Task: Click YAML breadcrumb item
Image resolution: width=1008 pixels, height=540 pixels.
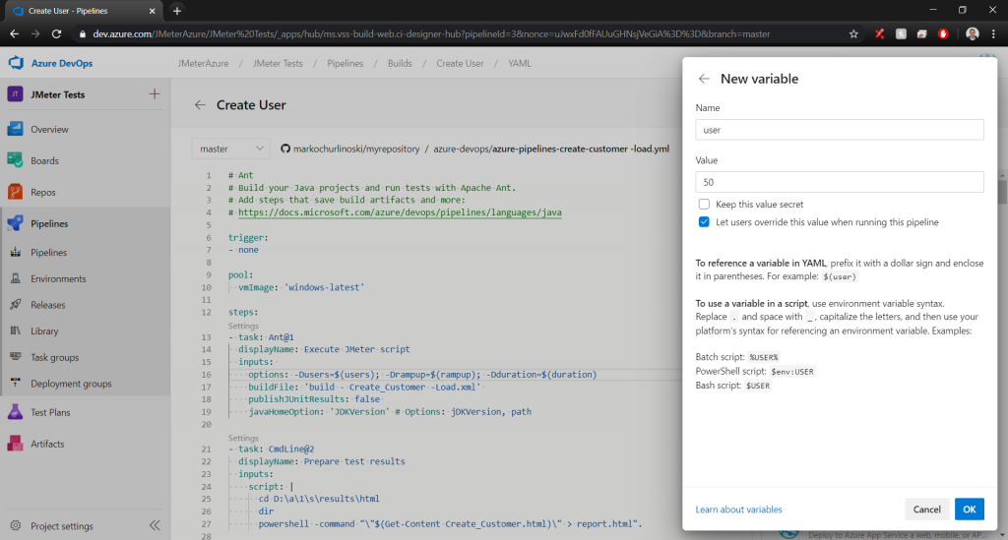Action: [x=520, y=64]
